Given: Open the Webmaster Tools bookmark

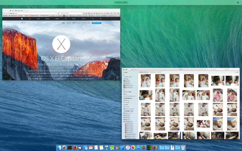Looking at the screenshot, I should pos(44,16).
